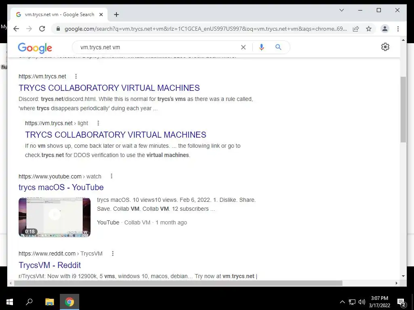Show hidden system tray icons
This screenshot has width=414, height=310.
(342, 302)
